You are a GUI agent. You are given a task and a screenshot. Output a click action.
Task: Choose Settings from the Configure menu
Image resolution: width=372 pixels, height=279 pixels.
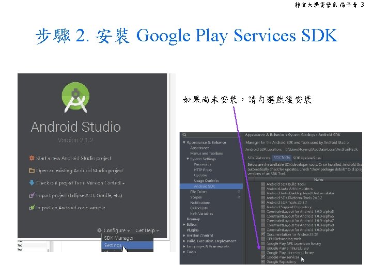pos(128,245)
